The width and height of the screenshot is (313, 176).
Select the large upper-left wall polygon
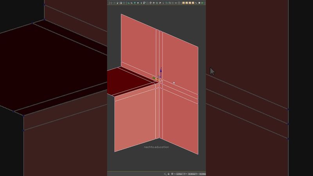tap(138, 44)
